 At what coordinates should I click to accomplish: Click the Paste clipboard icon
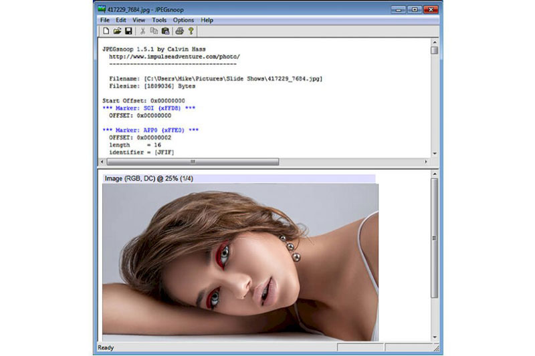165,31
